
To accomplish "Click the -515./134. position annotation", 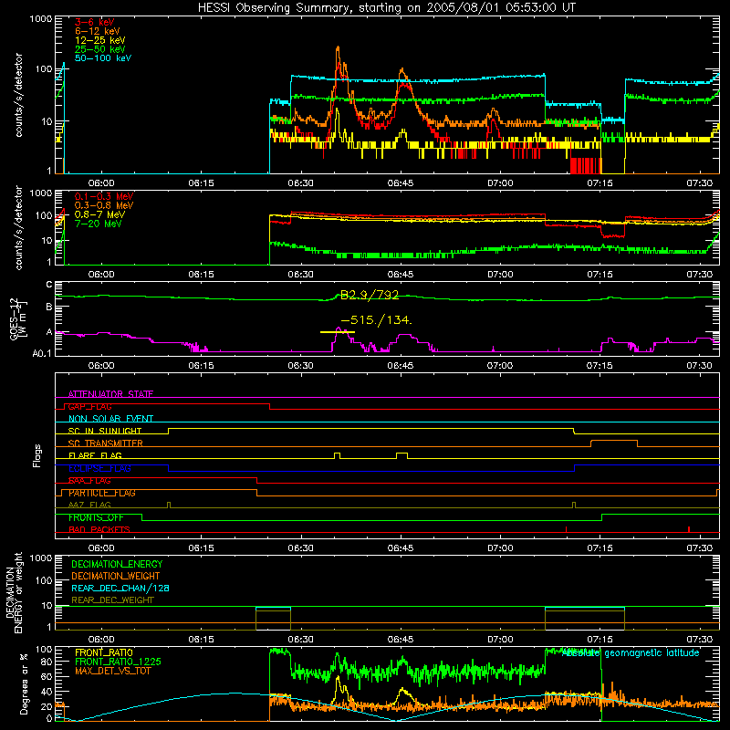I will (x=376, y=320).
